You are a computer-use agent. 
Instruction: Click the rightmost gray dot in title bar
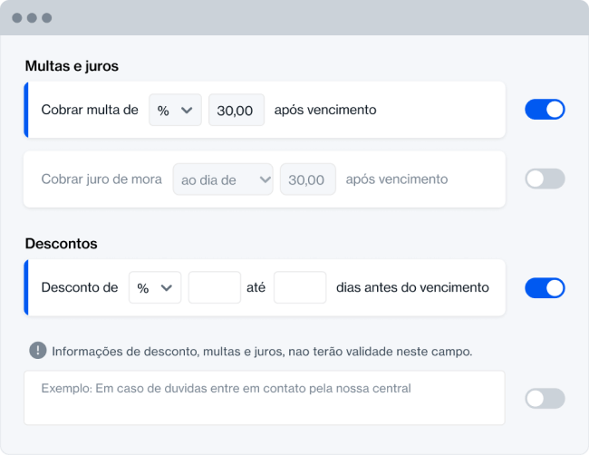pyautogui.click(x=47, y=18)
